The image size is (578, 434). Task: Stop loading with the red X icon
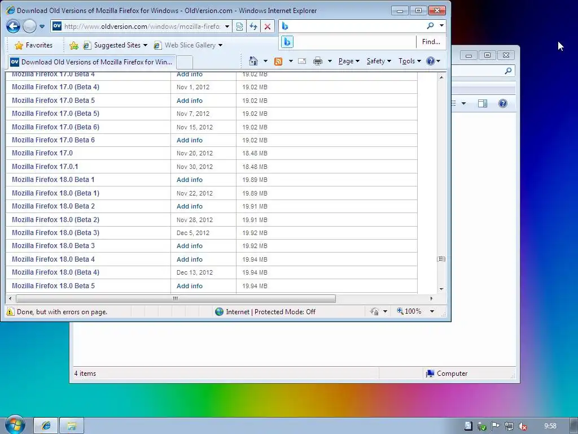click(268, 27)
